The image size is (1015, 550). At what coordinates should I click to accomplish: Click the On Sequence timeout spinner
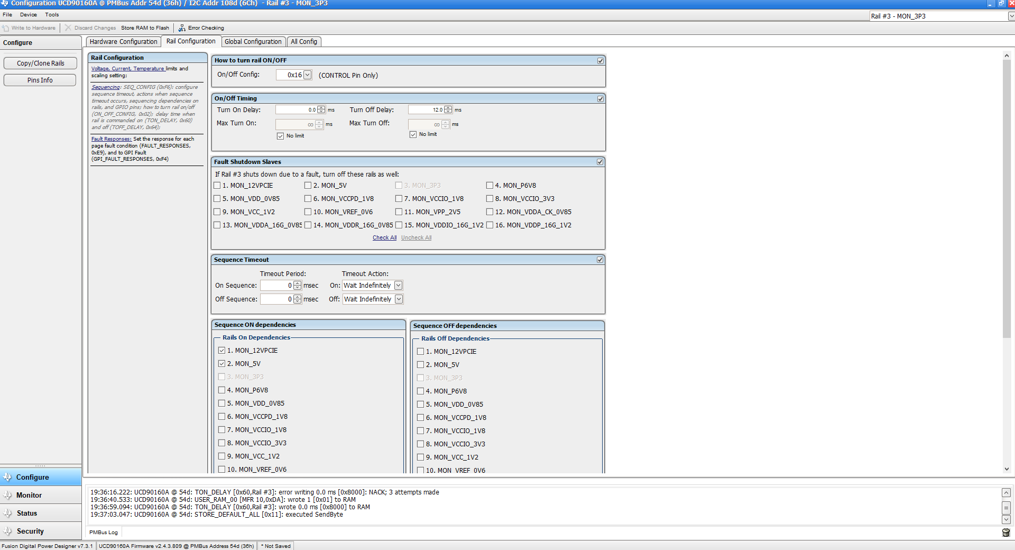pos(298,286)
